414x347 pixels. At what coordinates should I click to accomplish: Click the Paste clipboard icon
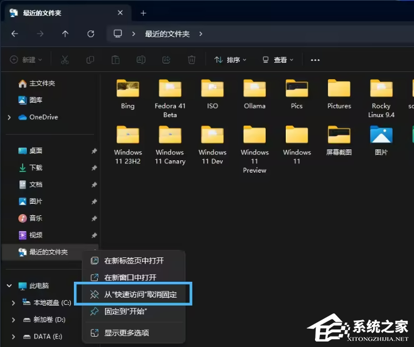click(115, 60)
